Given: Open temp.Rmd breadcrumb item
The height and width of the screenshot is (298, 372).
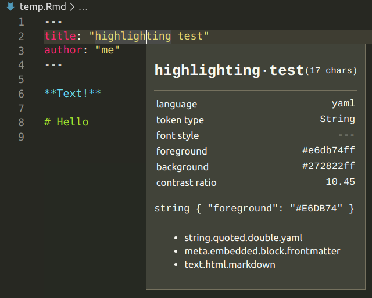Looking at the screenshot, I should [x=42, y=6].
